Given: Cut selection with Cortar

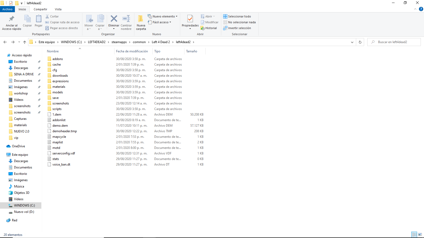Looking at the screenshot, I should click(52, 16).
